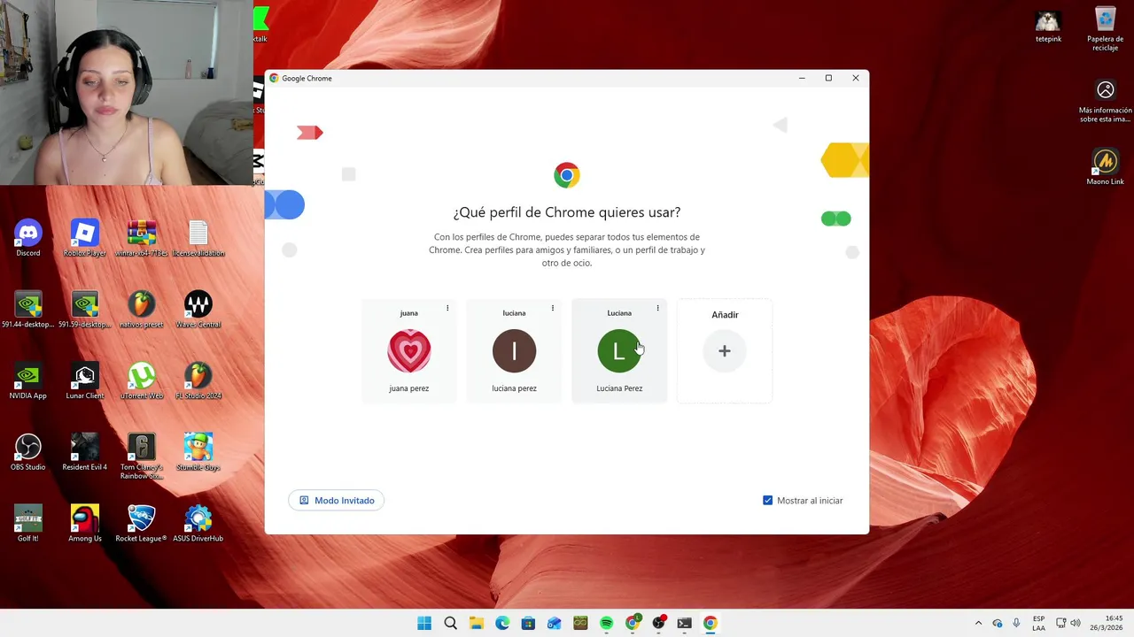
Task: Select 591.44-desktop NVIDIA installer icon
Action: [28, 310]
